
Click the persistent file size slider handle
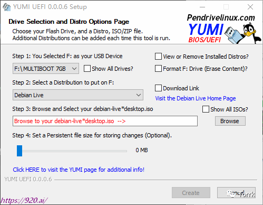(20, 151)
